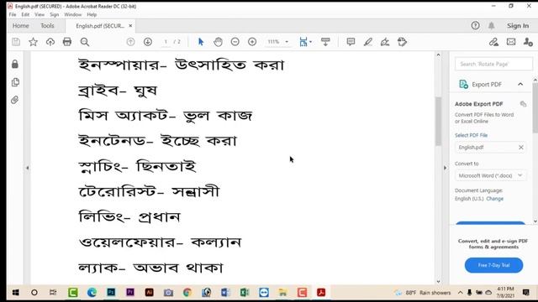The width and height of the screenshot is (538, 302).
Task: Open the Sign menu
Action: point(54,15)
